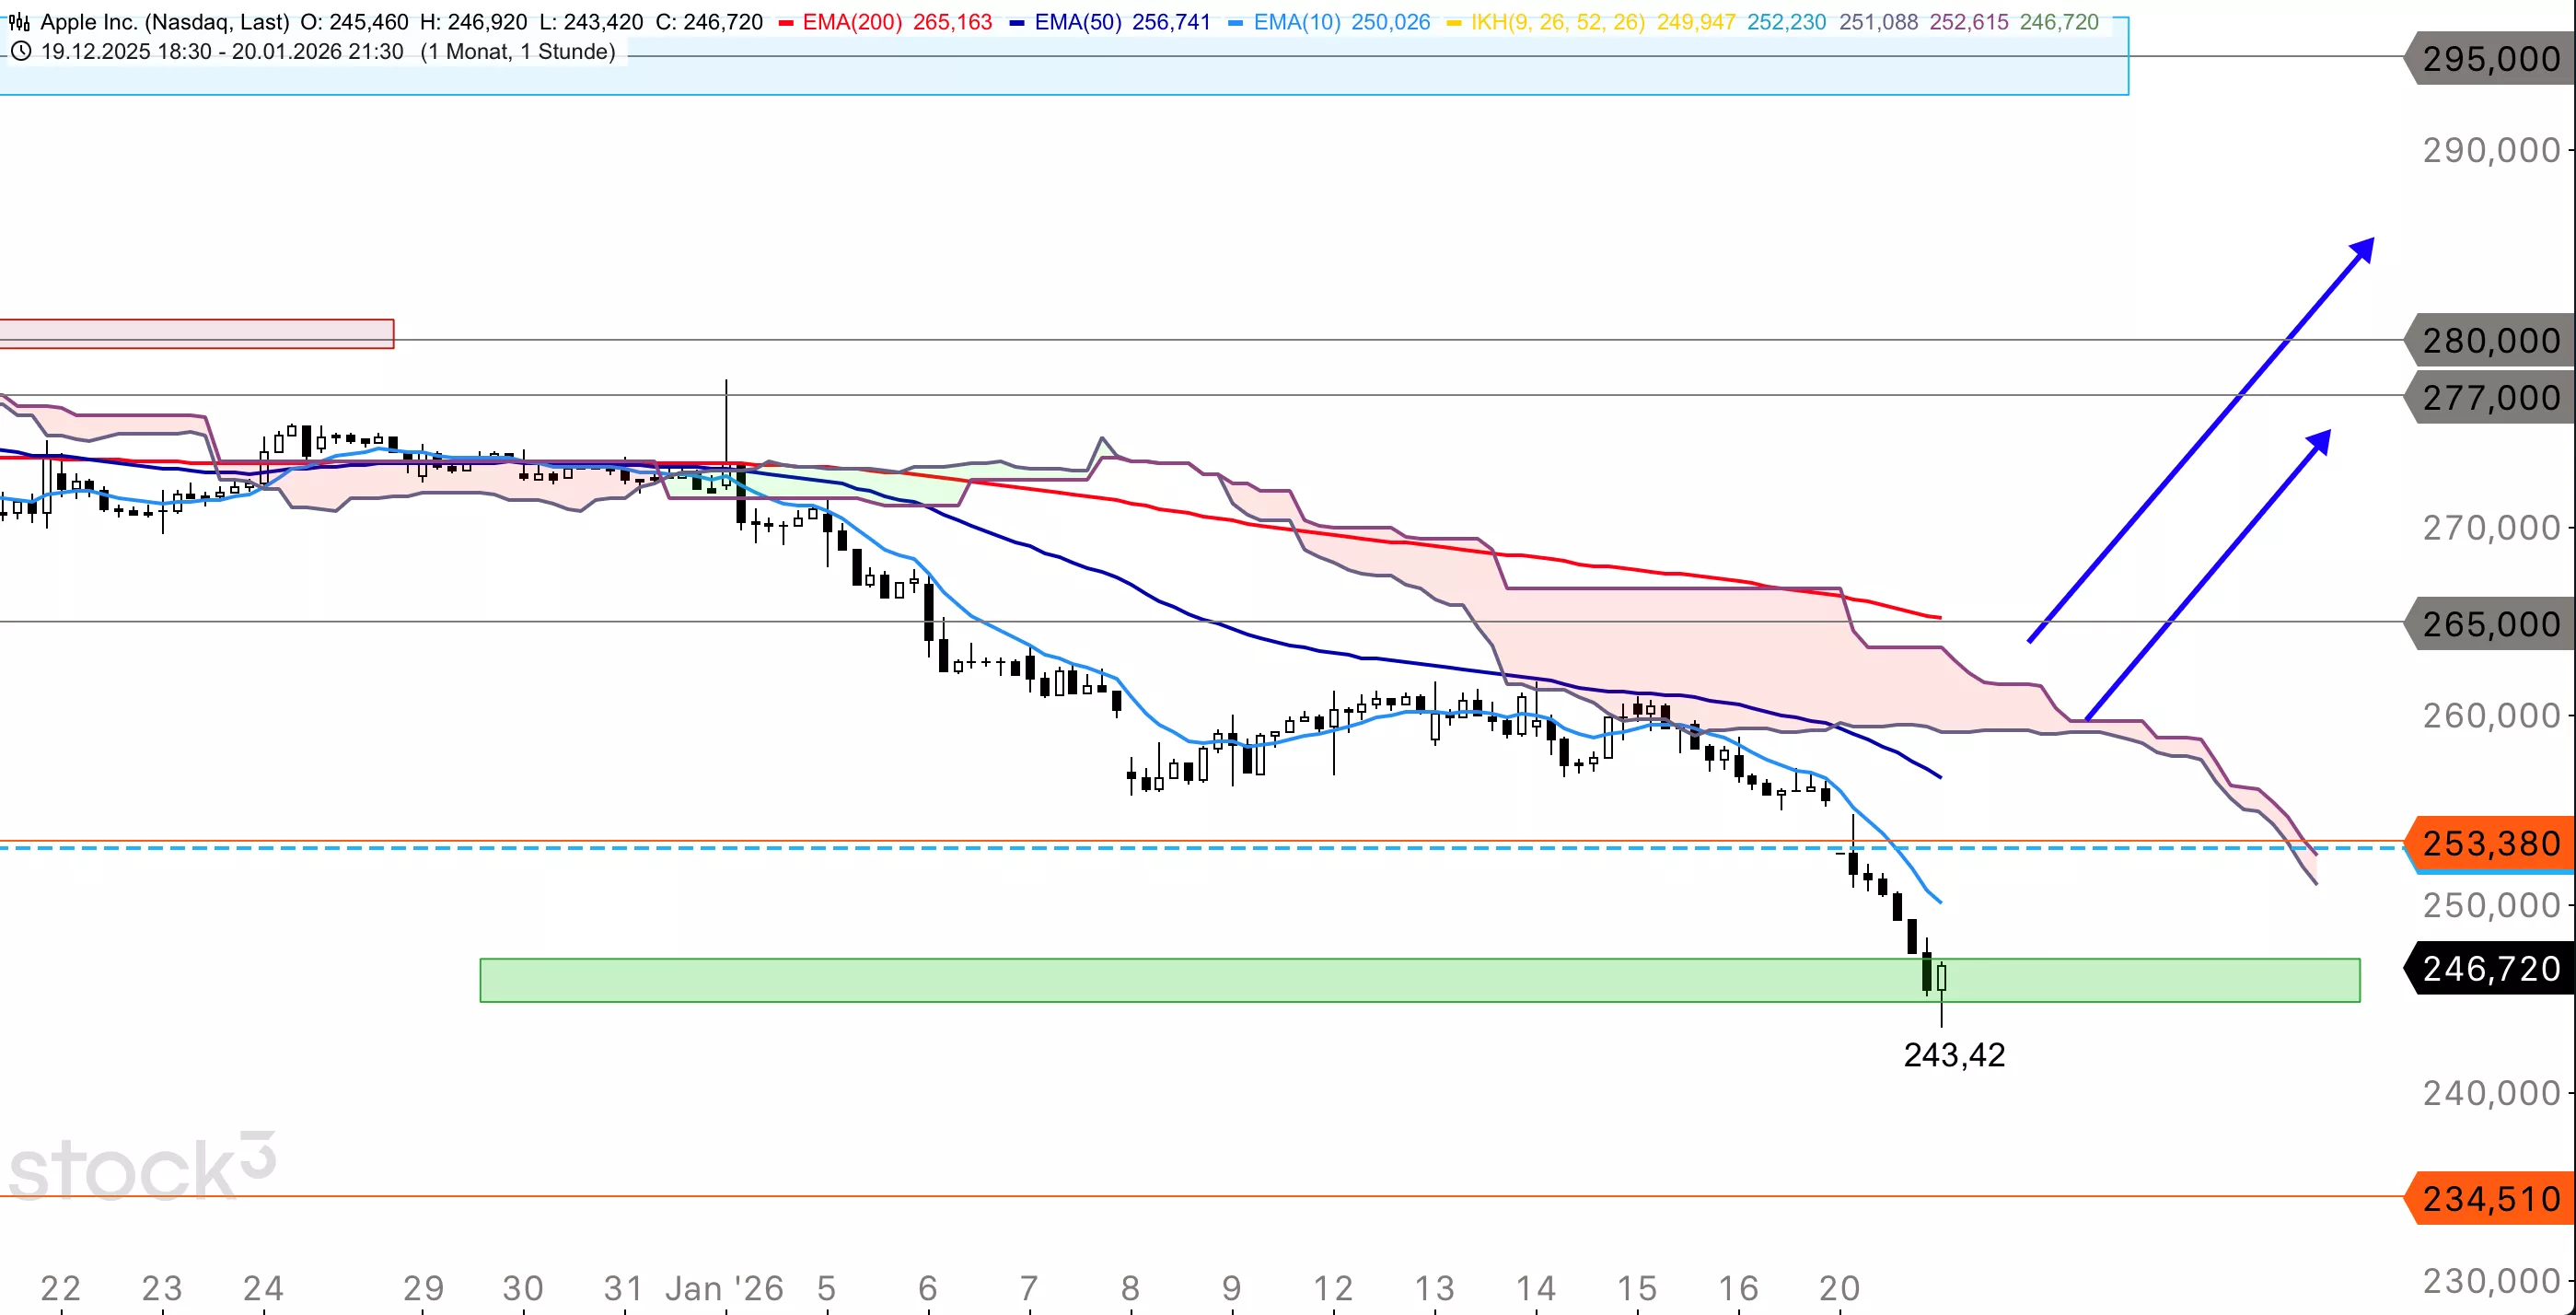2576x1315 pixels.
Task: Click the candlestick chart type icon
Action: [19, 22]
